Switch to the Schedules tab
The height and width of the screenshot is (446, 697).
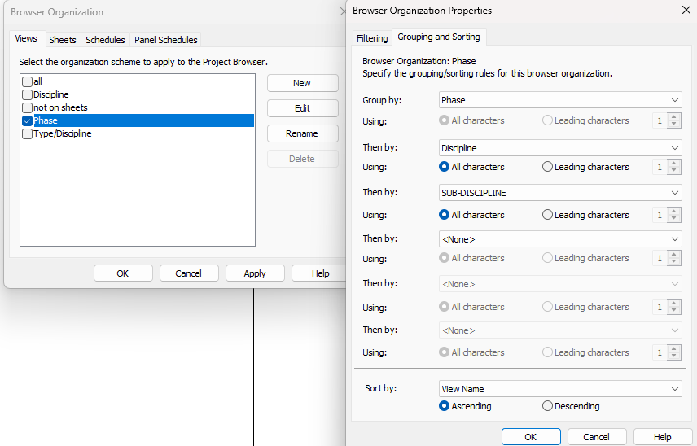click(105, 40)
